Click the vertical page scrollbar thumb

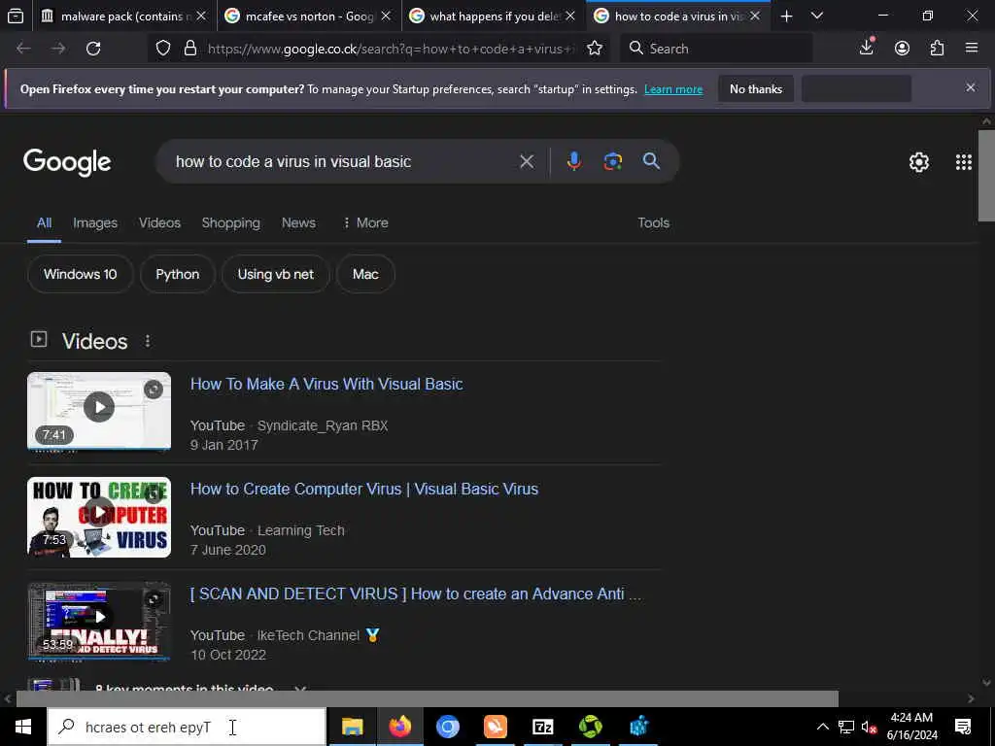[986, 175]
